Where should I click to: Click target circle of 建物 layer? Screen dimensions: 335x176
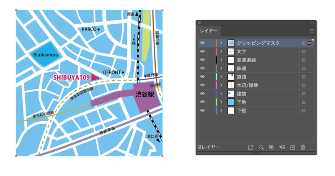point(304,94)
